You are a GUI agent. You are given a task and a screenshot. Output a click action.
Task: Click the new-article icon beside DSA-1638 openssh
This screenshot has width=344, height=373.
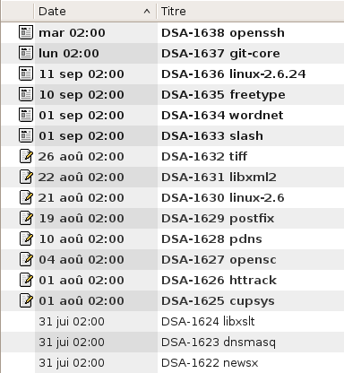[26, 32]
